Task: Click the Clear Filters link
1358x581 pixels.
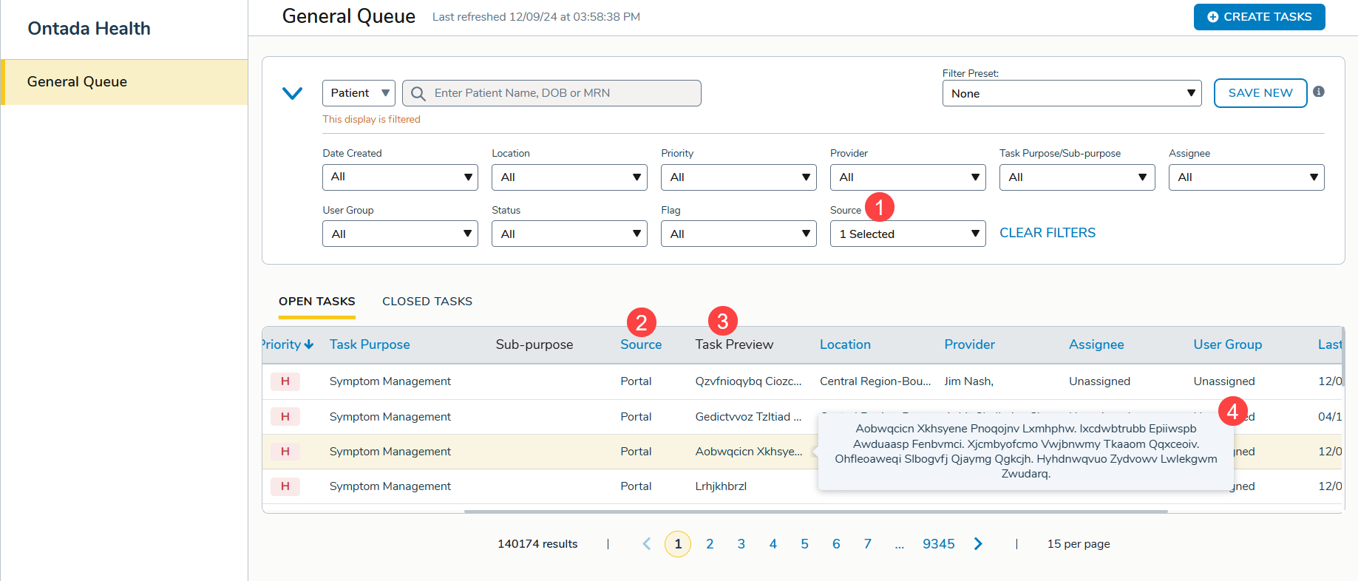Action: tap(1047, 233)
